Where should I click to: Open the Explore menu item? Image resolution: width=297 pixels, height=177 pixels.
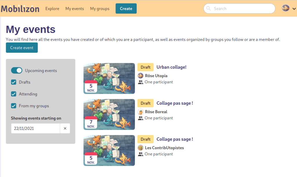click(52, 9)
